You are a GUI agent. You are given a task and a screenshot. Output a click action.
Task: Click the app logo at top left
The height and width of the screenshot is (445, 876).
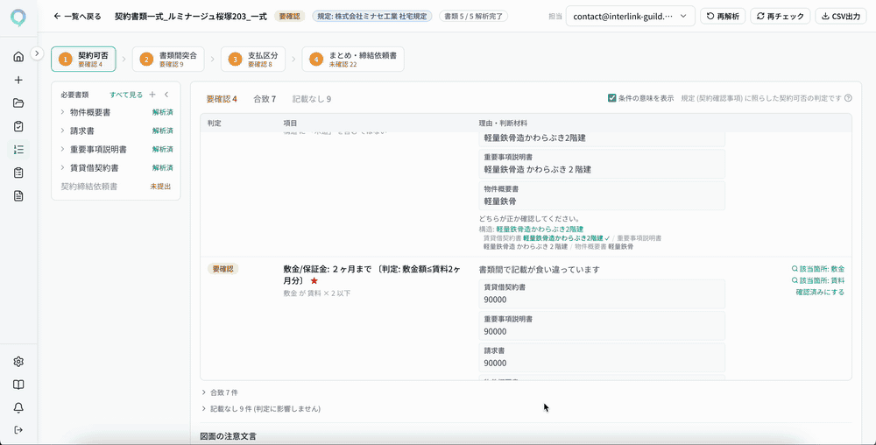18,18
